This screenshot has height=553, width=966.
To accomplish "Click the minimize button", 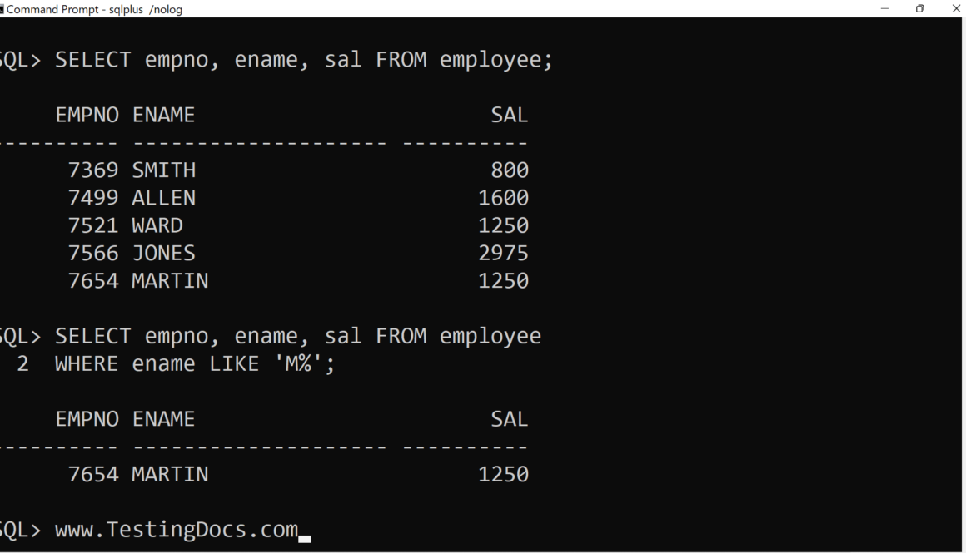I will (x=886, y=10).
